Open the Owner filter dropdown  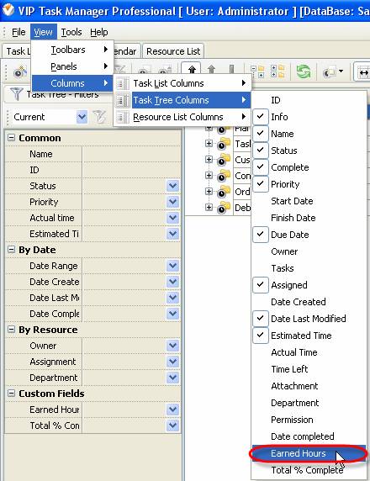coord(173,346)
